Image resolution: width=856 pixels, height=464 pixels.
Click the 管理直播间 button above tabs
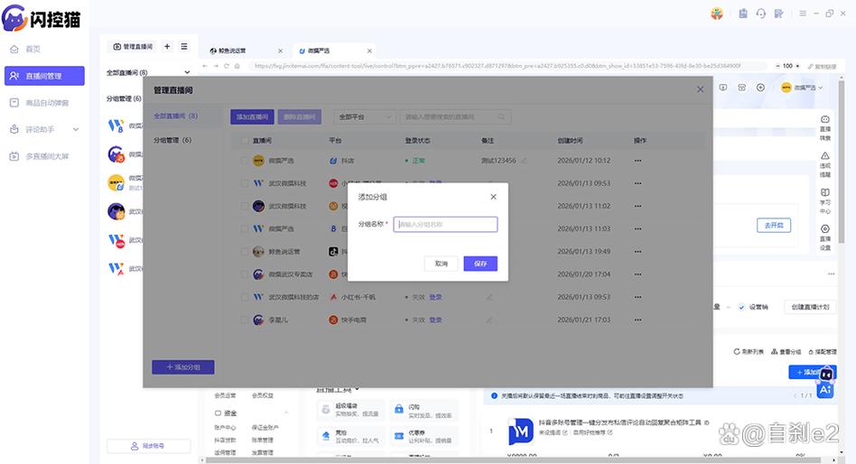pyautogui.click(x=133, y=47)
